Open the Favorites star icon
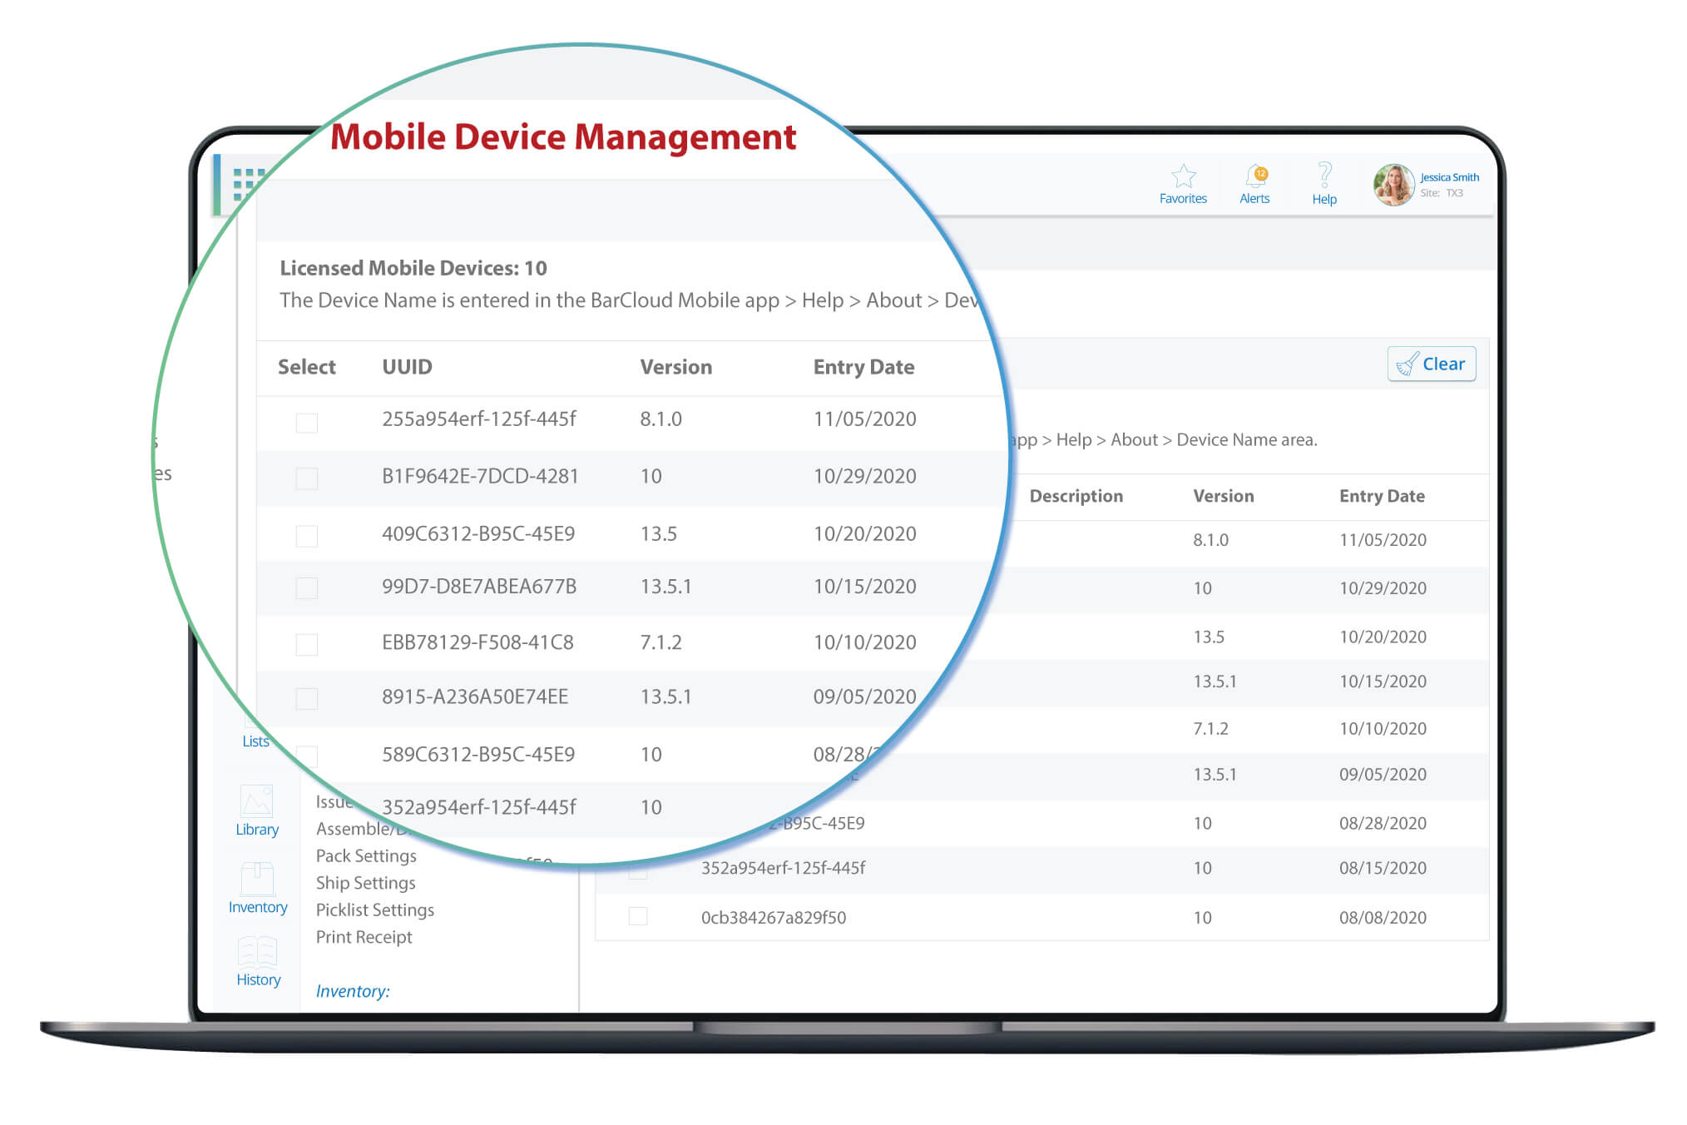 click(1183, 176)
